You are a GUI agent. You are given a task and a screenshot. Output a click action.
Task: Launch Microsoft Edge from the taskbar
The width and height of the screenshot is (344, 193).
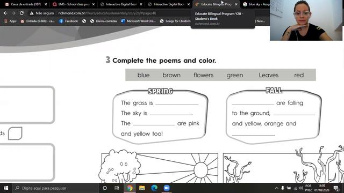pyautogui.click(x=154, y=188)
